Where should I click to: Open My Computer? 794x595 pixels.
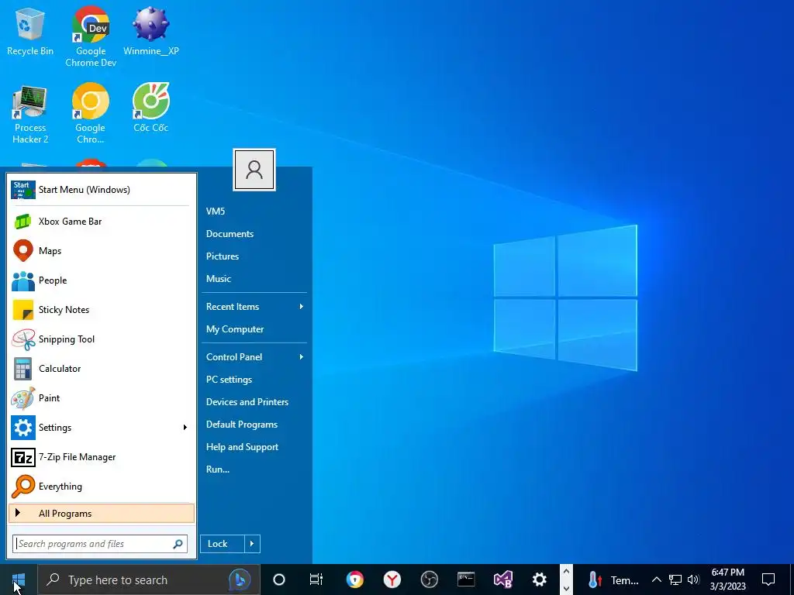(235, 329)
